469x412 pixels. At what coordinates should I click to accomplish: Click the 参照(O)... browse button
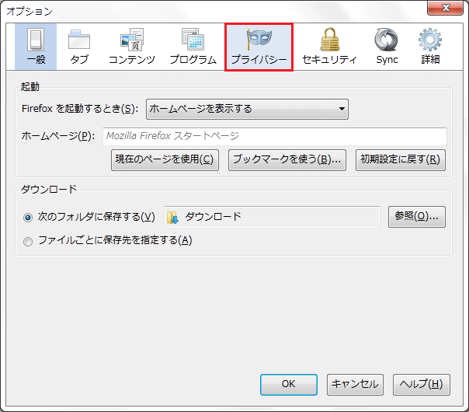pos(417,216)
